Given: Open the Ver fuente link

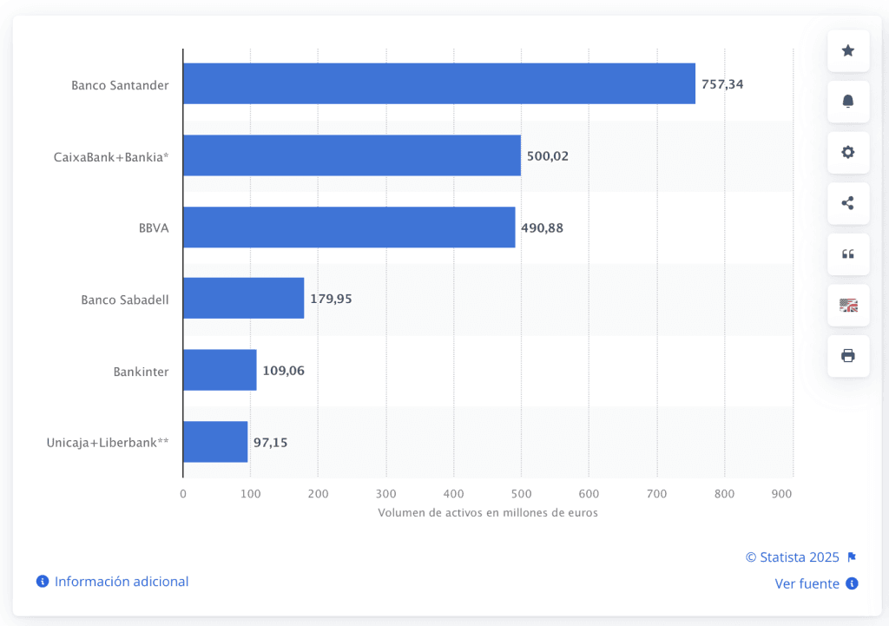Looking at the screenshot, I should (x=807, y=583).
